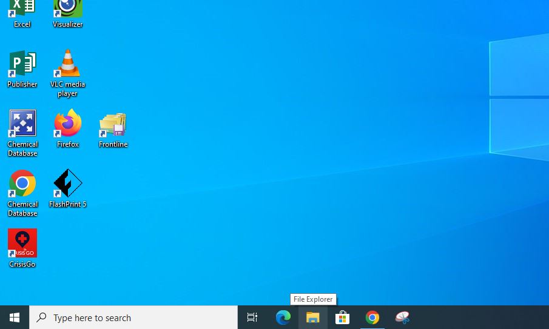Select the blue Chemical Database shortcut icon
Image resolution: width=549 pixels, height=329 pixels.
click(22, 133)
